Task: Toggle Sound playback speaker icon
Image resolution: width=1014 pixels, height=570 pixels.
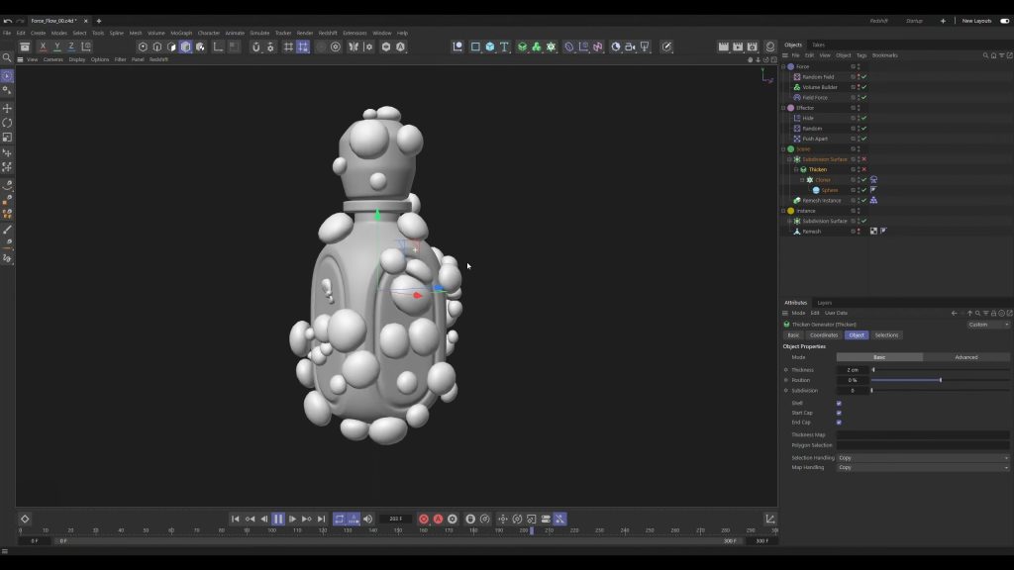Action: pyautogui.click(x=367, y=519)
